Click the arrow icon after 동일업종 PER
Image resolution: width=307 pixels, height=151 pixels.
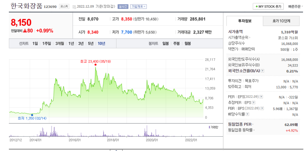(x=253, y=124)
